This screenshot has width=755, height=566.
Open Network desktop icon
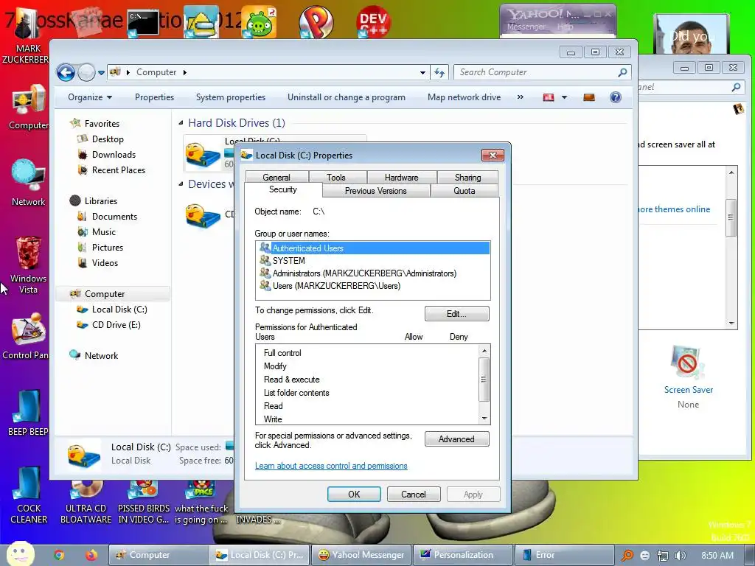[x=29, y=183]
